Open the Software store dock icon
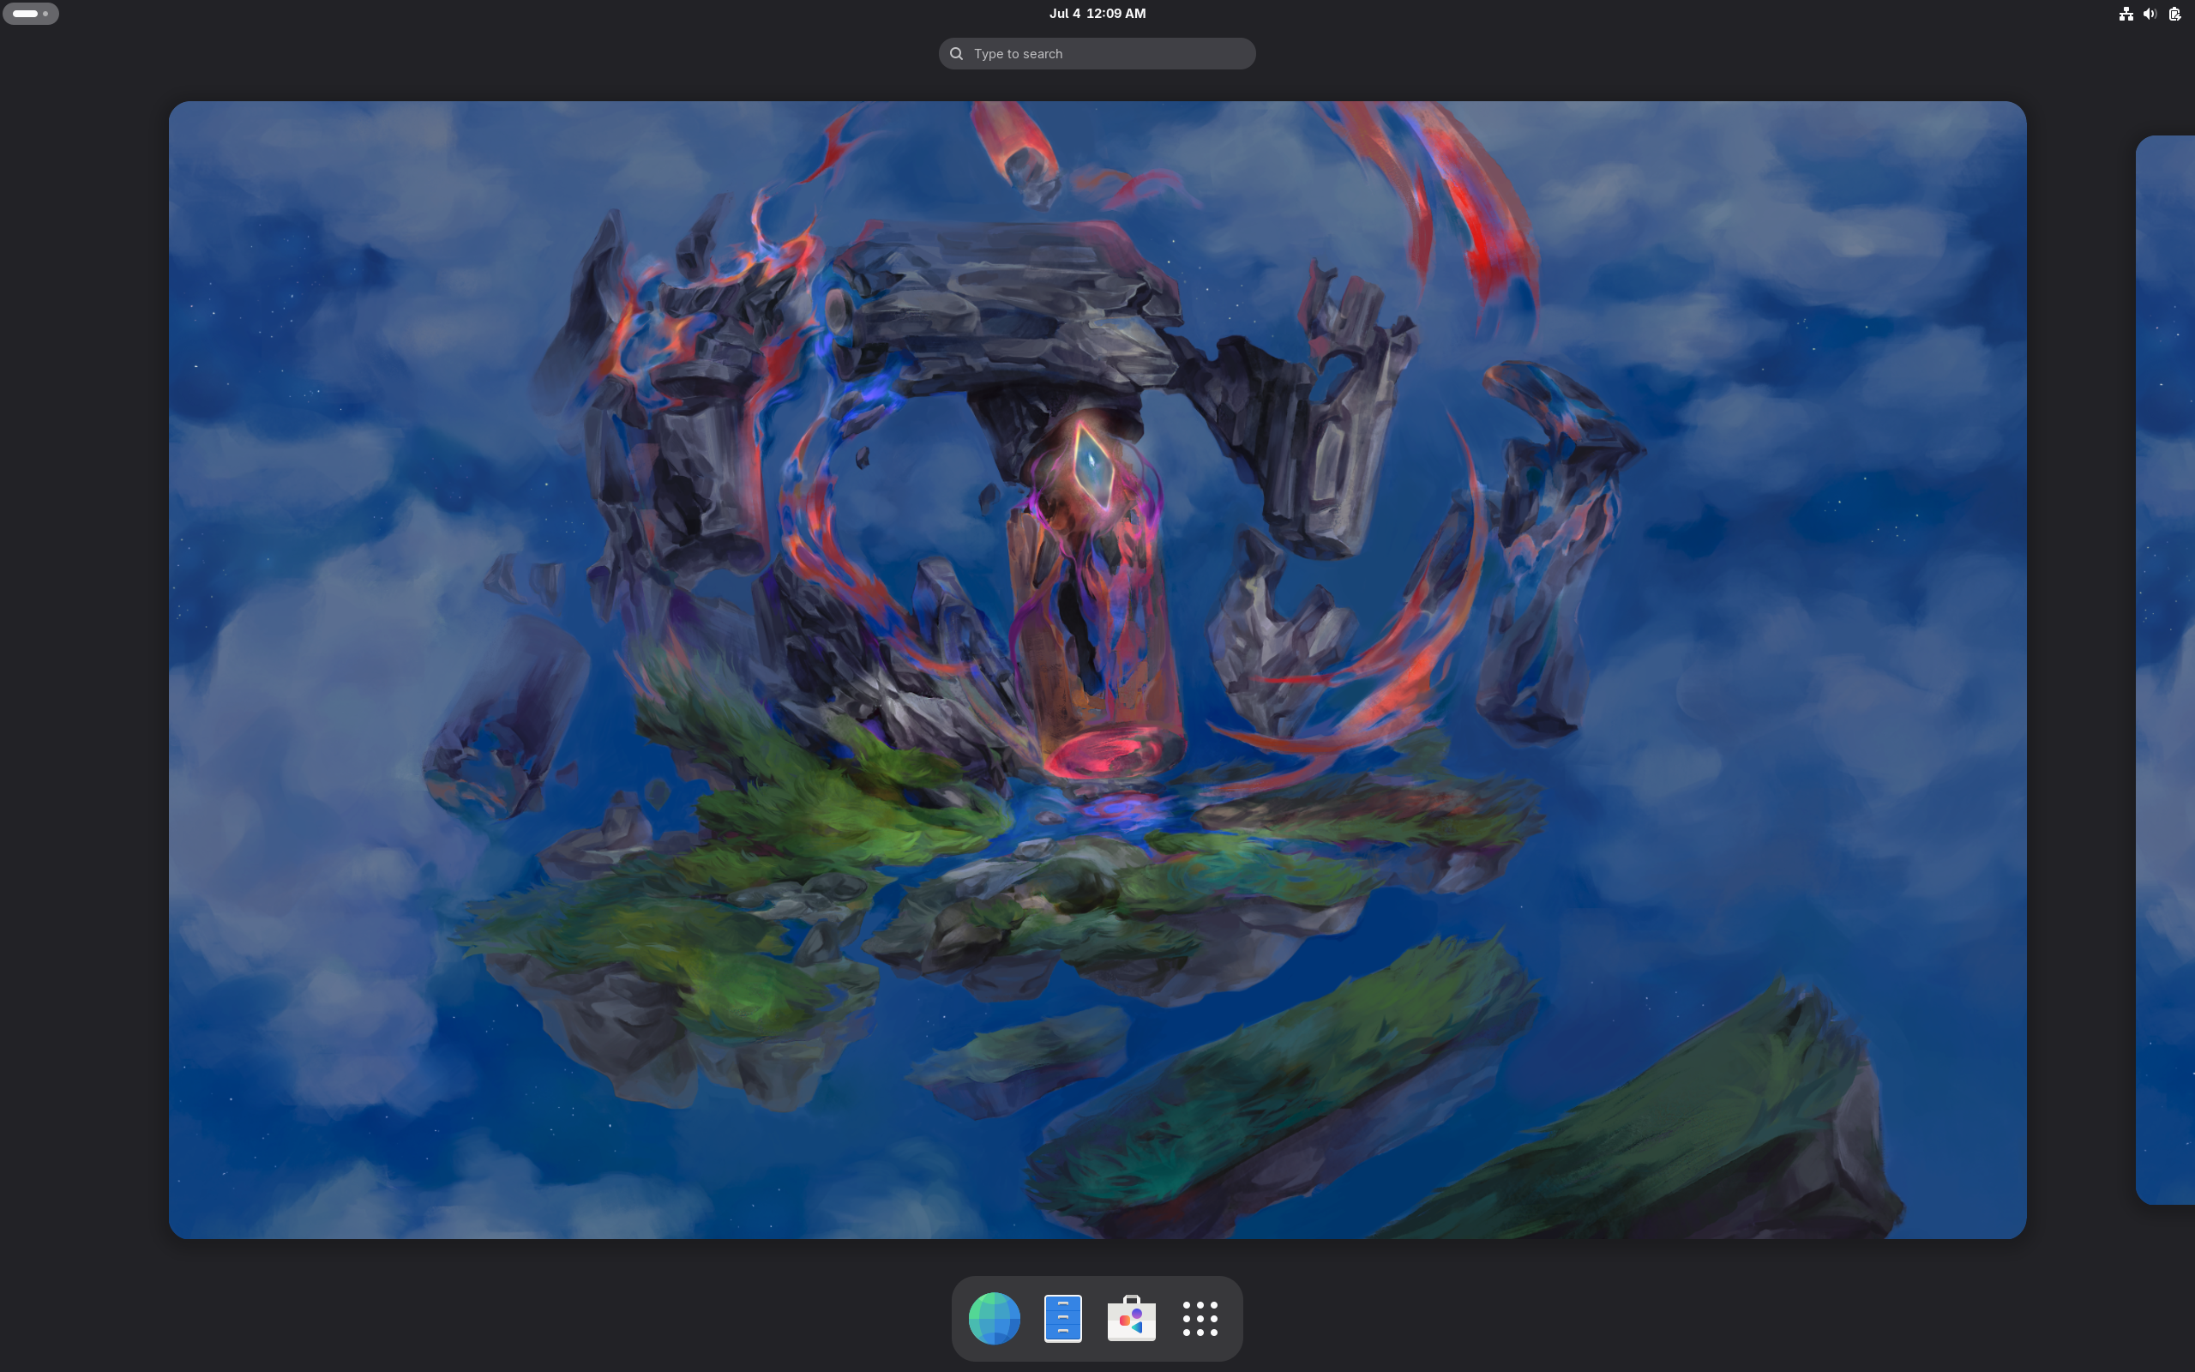The width and height of the screenshot is (2195, 1372). click(x=1131, y=1318)
